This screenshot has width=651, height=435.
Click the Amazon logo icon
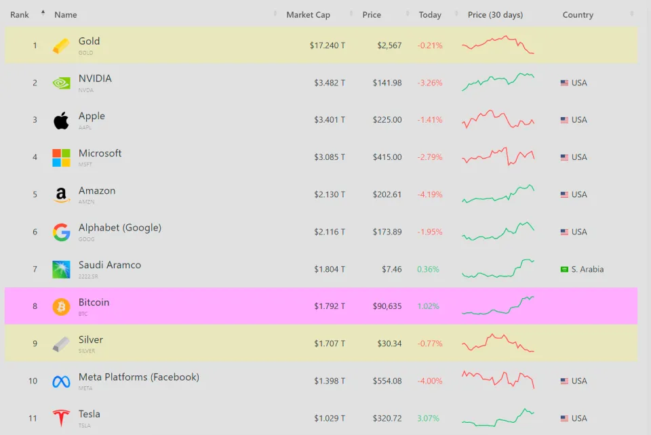click(x=61, y=194)
